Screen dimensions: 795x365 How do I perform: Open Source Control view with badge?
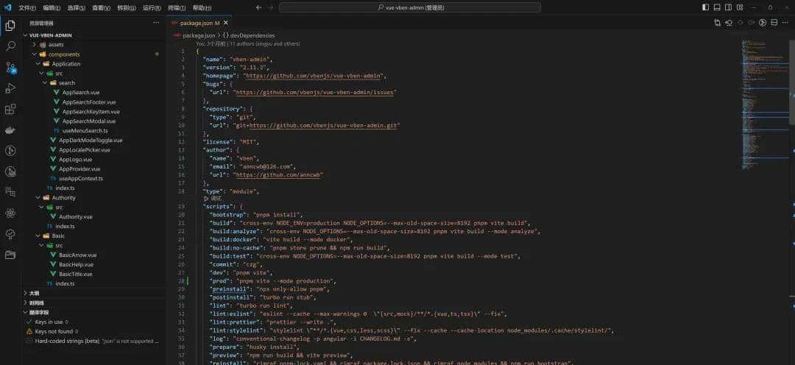[10, 68]
